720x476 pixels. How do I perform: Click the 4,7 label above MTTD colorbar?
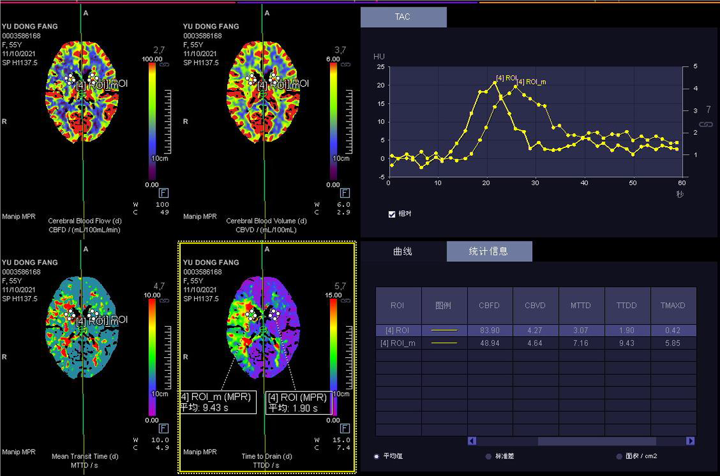(x=159, y=286)
